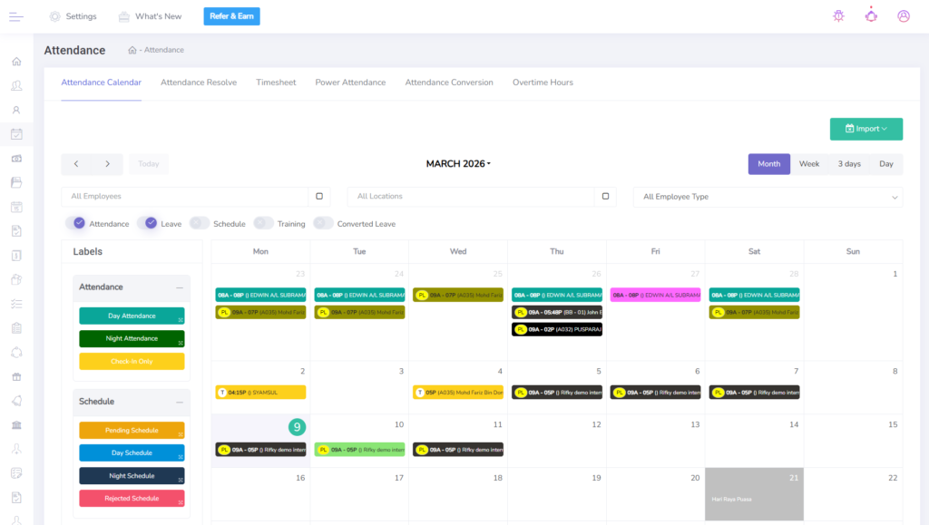The image size is (929, 525).
Task: Switch calendar to Week view
Action: 808,164
